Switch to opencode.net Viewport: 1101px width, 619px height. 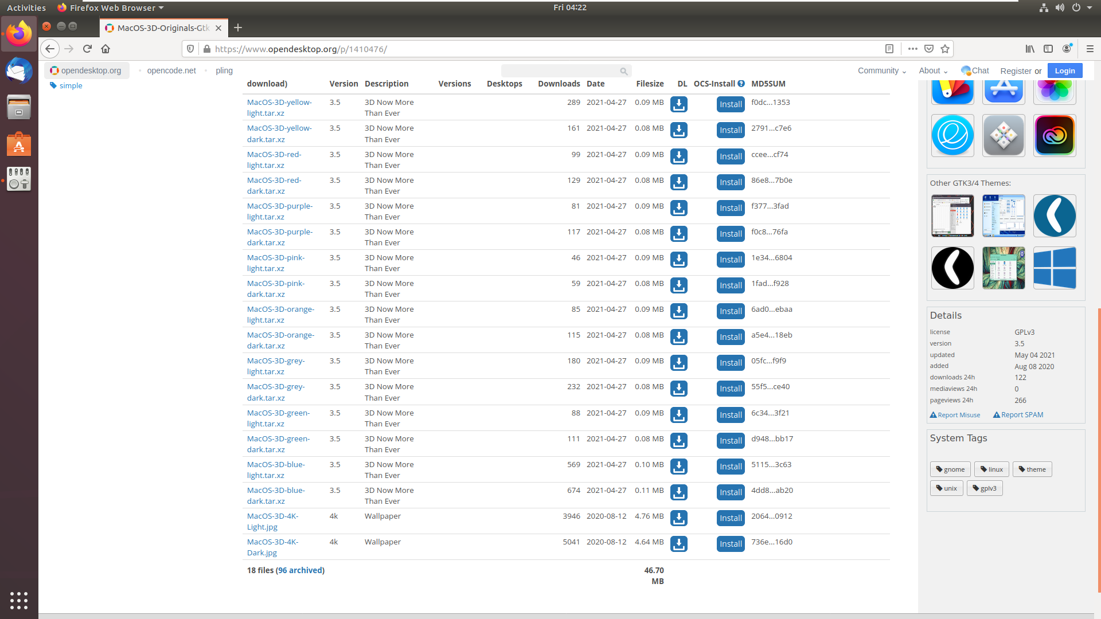tap(171, 70)
